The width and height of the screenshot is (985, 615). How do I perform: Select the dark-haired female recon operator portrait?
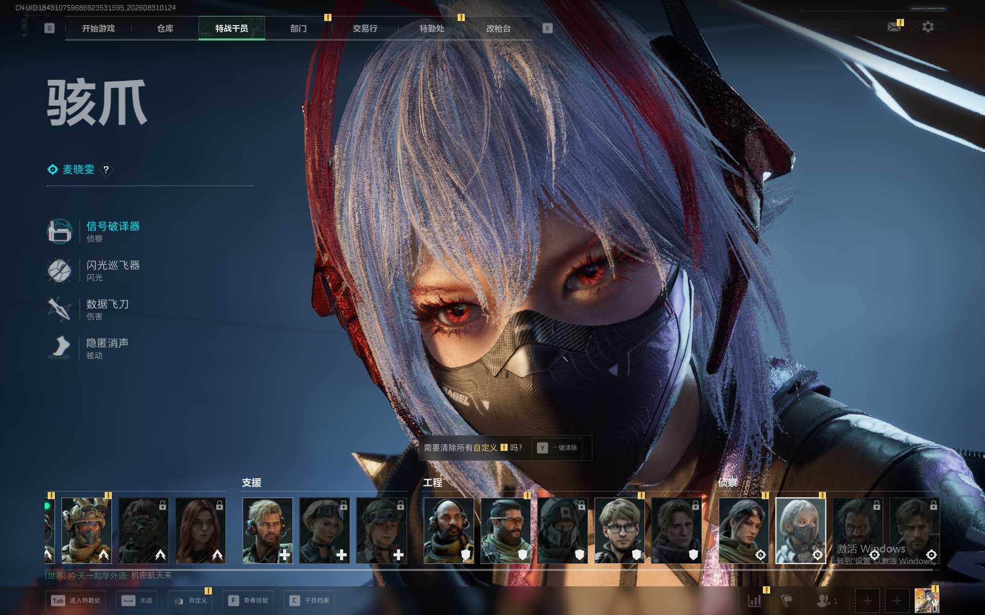click(744, 530)
